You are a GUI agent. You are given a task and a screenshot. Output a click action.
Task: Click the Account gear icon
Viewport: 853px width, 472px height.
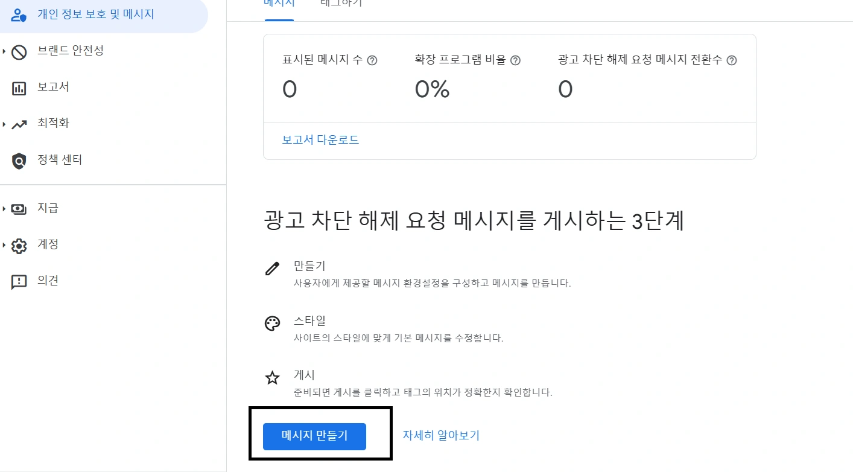click(x=19, y=246)
